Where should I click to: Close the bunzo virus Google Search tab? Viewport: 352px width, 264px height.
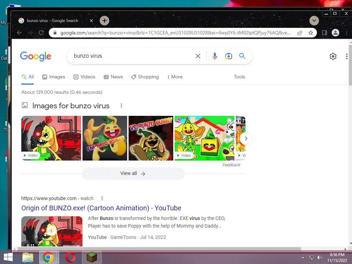tap(91, 21)
